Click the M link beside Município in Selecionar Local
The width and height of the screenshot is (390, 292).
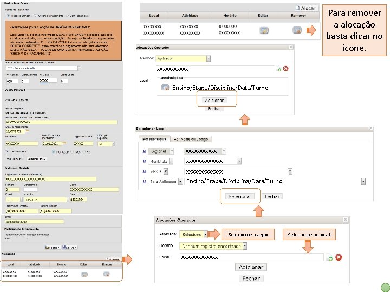point(144,161)
